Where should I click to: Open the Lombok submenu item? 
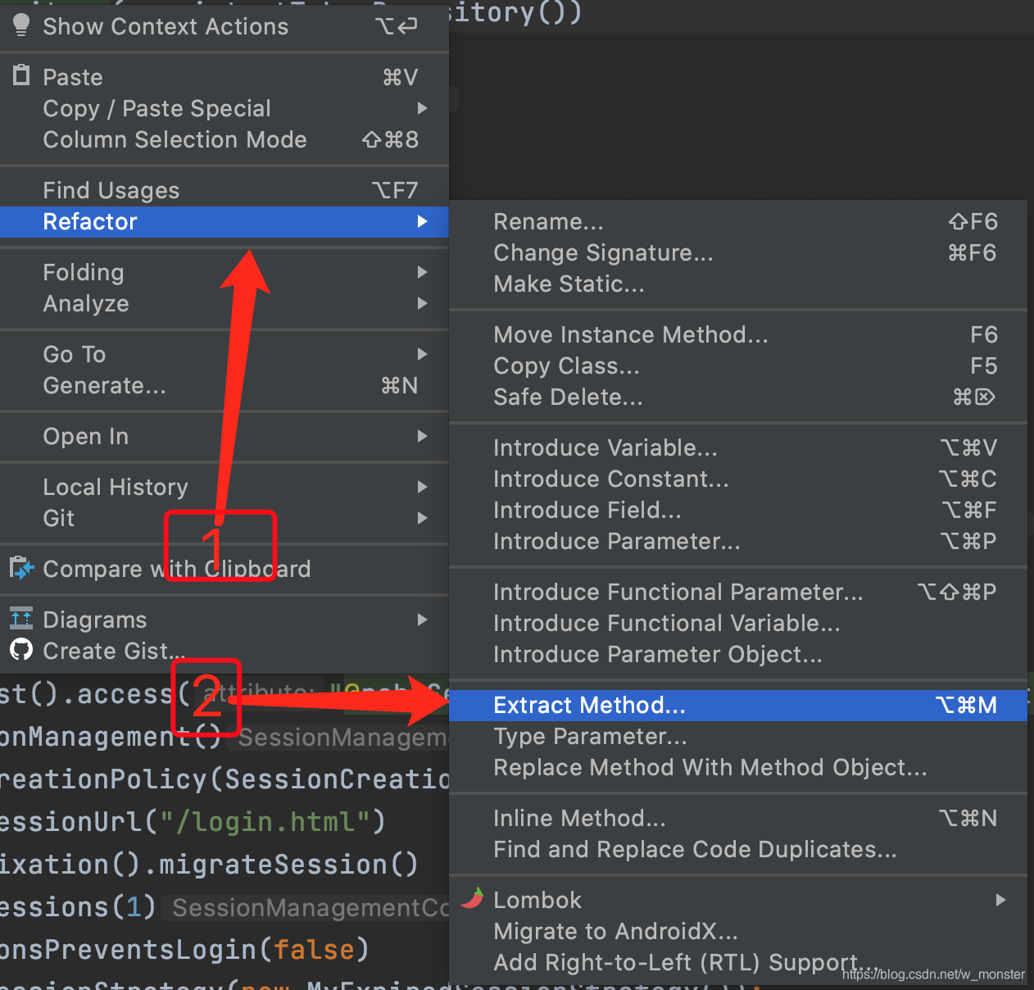coord(738,900)
